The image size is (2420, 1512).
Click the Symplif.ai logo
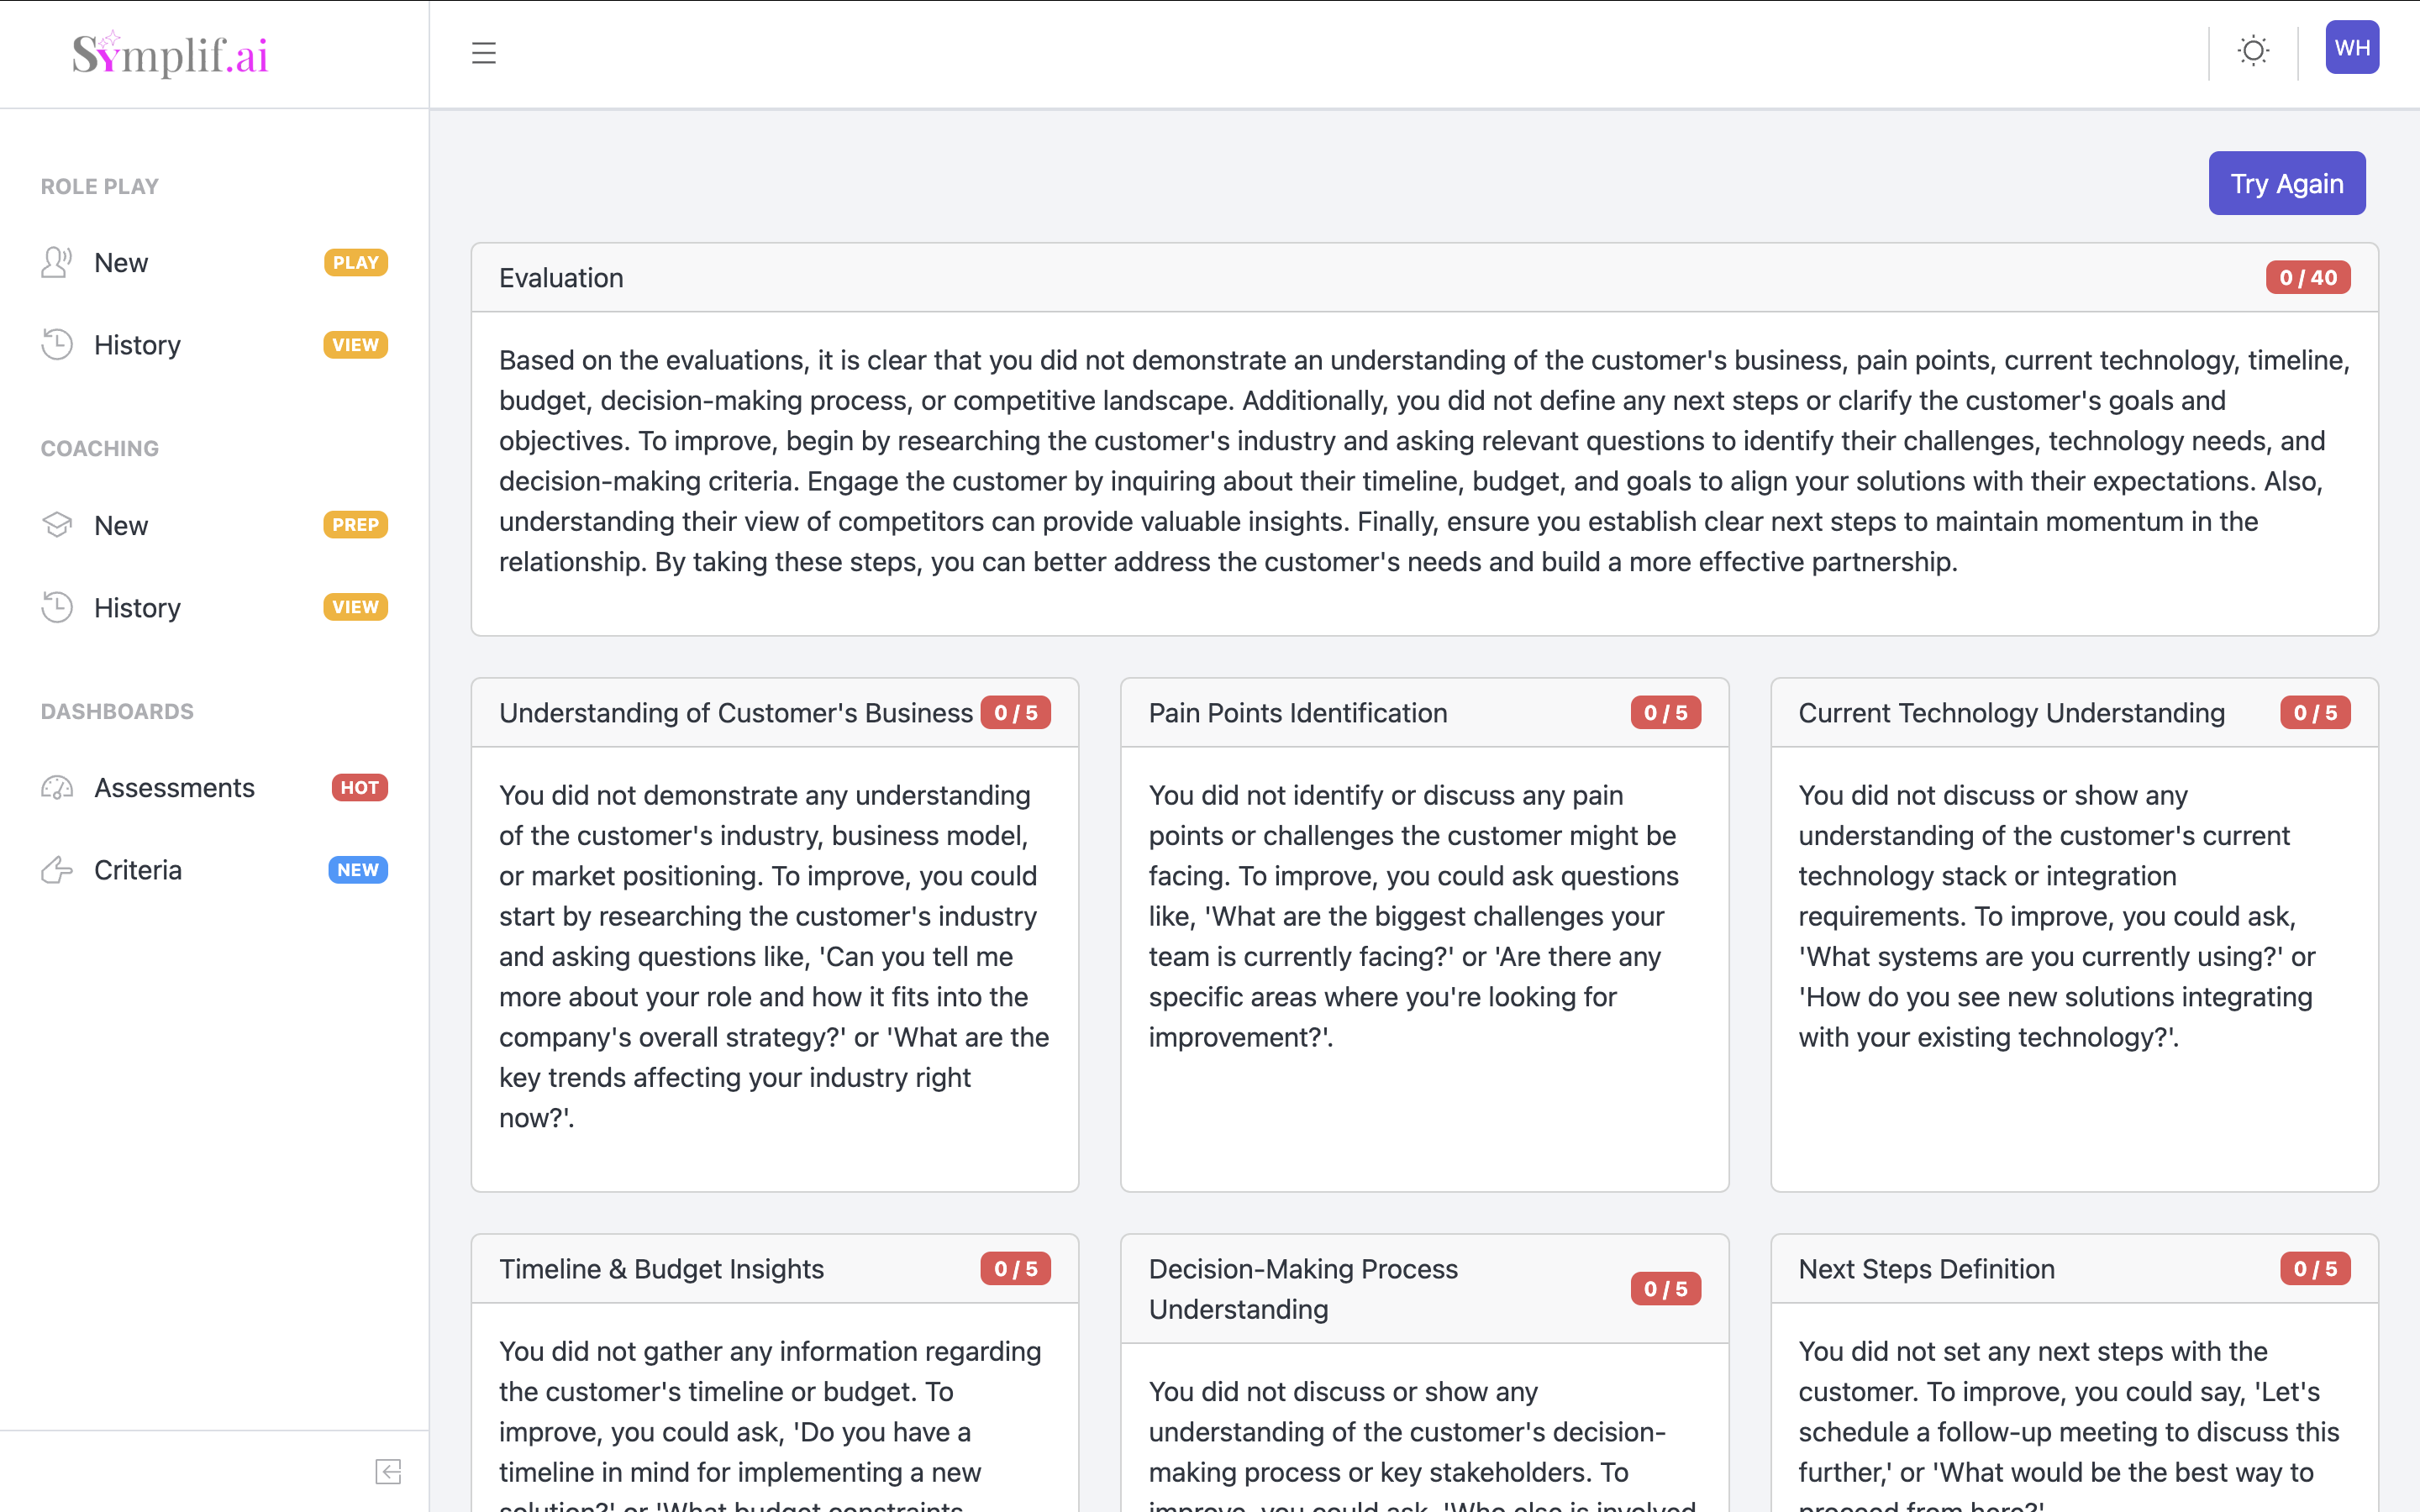(170, 54)
